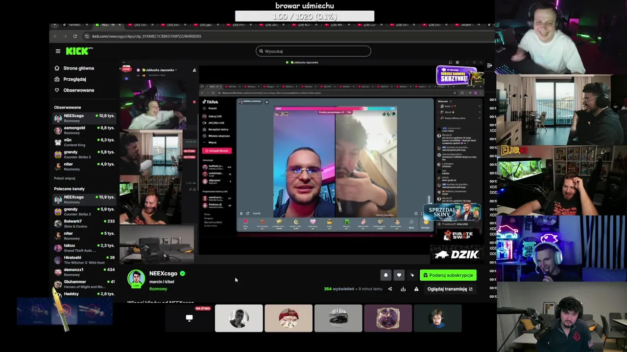
Task: Open niter channel under Obserwowane
Action: coord(84,166)
